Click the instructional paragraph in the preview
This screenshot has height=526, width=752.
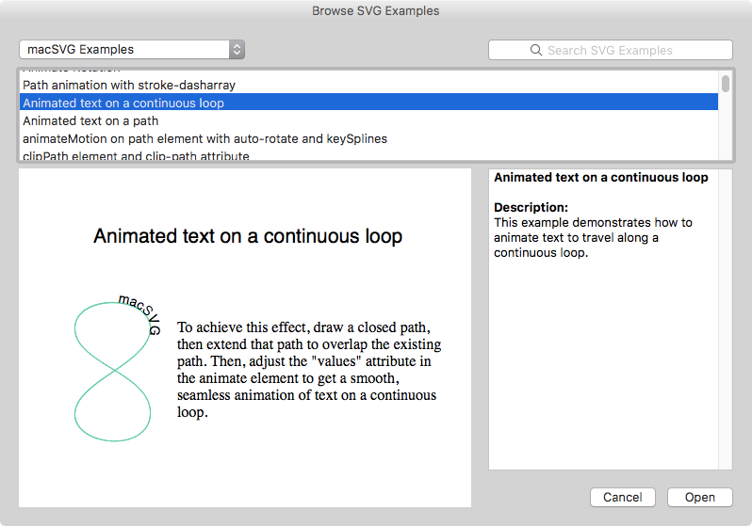coord(307,370)
